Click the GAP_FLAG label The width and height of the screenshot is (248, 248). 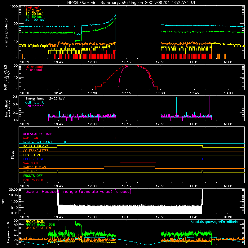(31, 138)
